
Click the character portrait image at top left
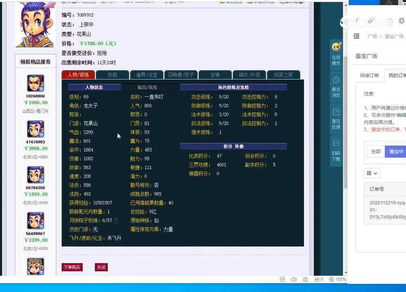click(x=36, y=25)
